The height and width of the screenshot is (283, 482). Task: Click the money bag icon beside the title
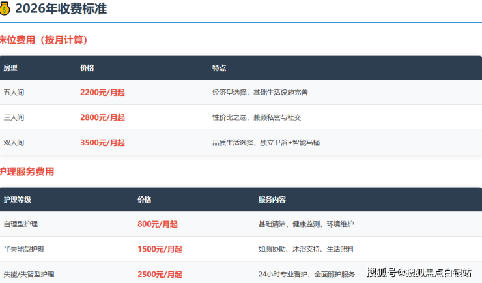pyautogui.click(x=5, y=9)
